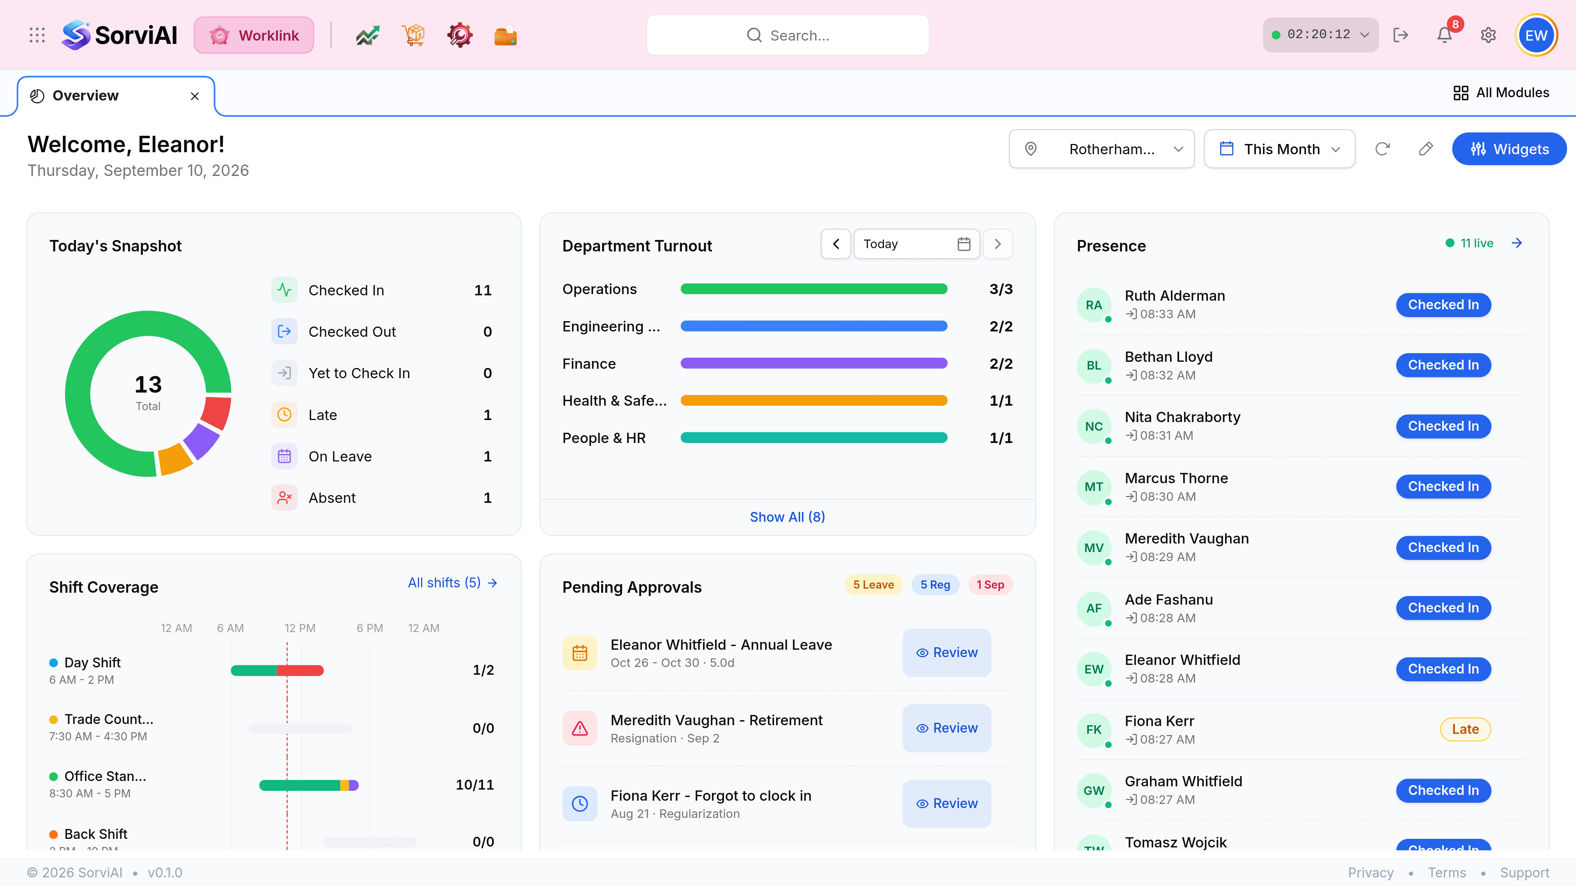Viewport: 1576px width, 886px height.
Task: Click Marcus Thorne's name in Presence
Action: pos(1176,478)
